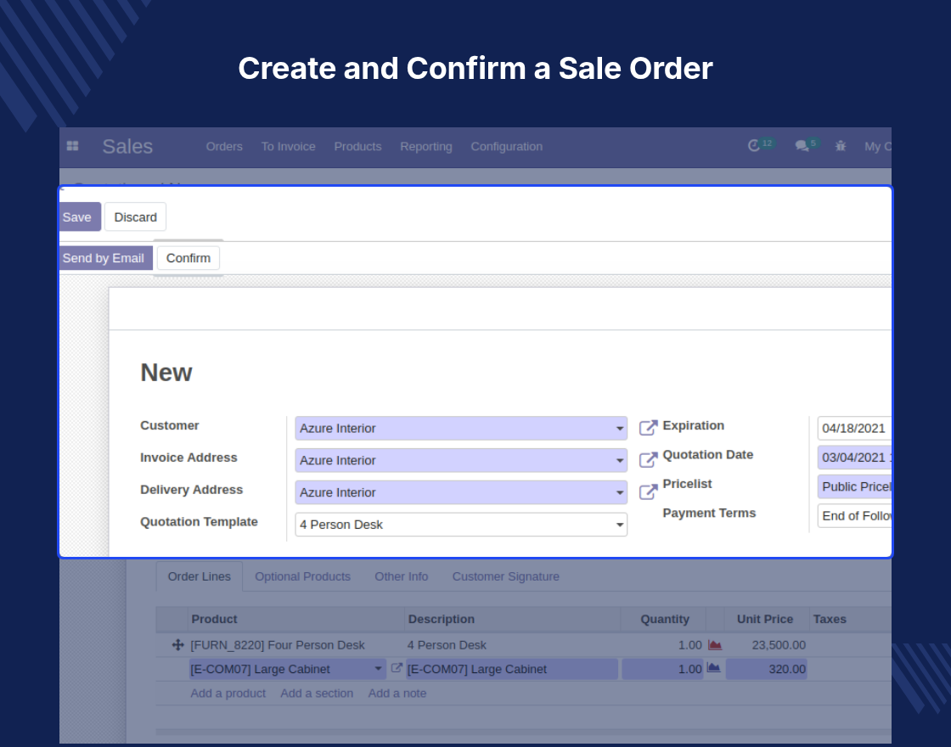Click the Discard button
This screenshot has height=747, width=951.
[x=135, y=217]
